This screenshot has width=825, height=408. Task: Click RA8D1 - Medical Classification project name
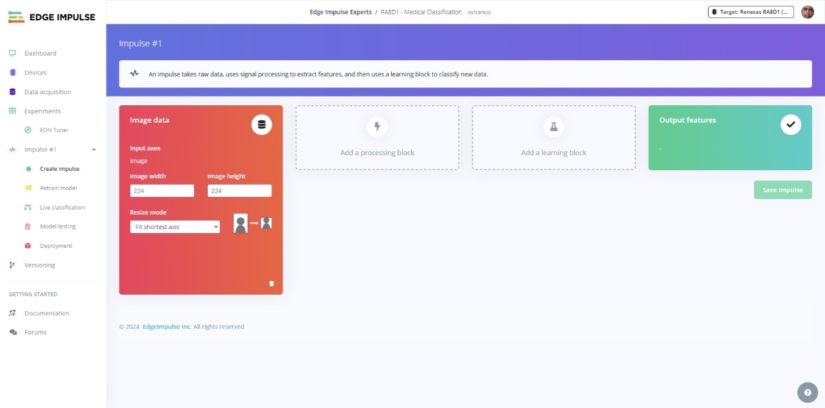[x=421, y=12]
